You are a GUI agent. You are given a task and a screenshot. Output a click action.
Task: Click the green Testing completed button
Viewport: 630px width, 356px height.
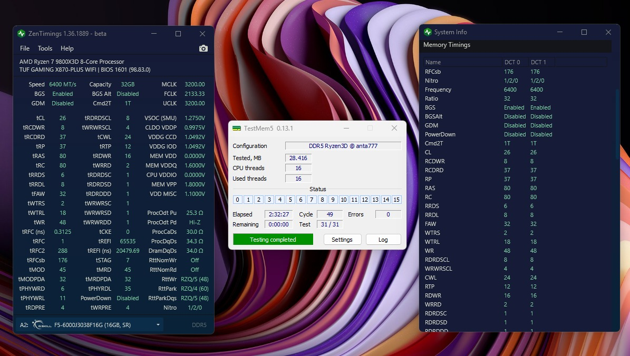(x=273, y=240)
